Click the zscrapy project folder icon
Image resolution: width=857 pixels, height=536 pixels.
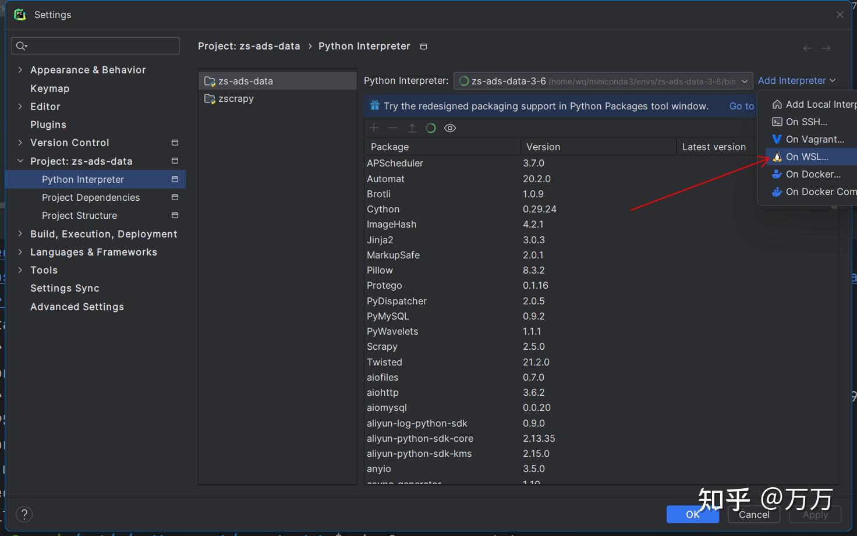pos(210,99)
